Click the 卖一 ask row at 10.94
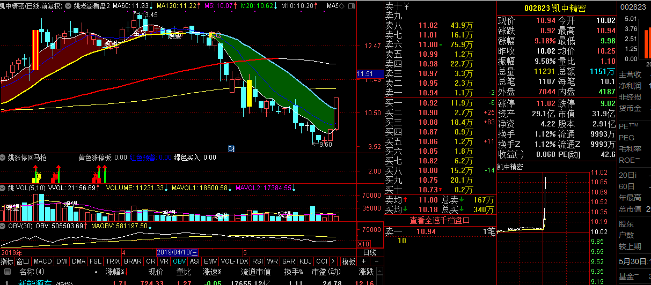 coord(440,93)
